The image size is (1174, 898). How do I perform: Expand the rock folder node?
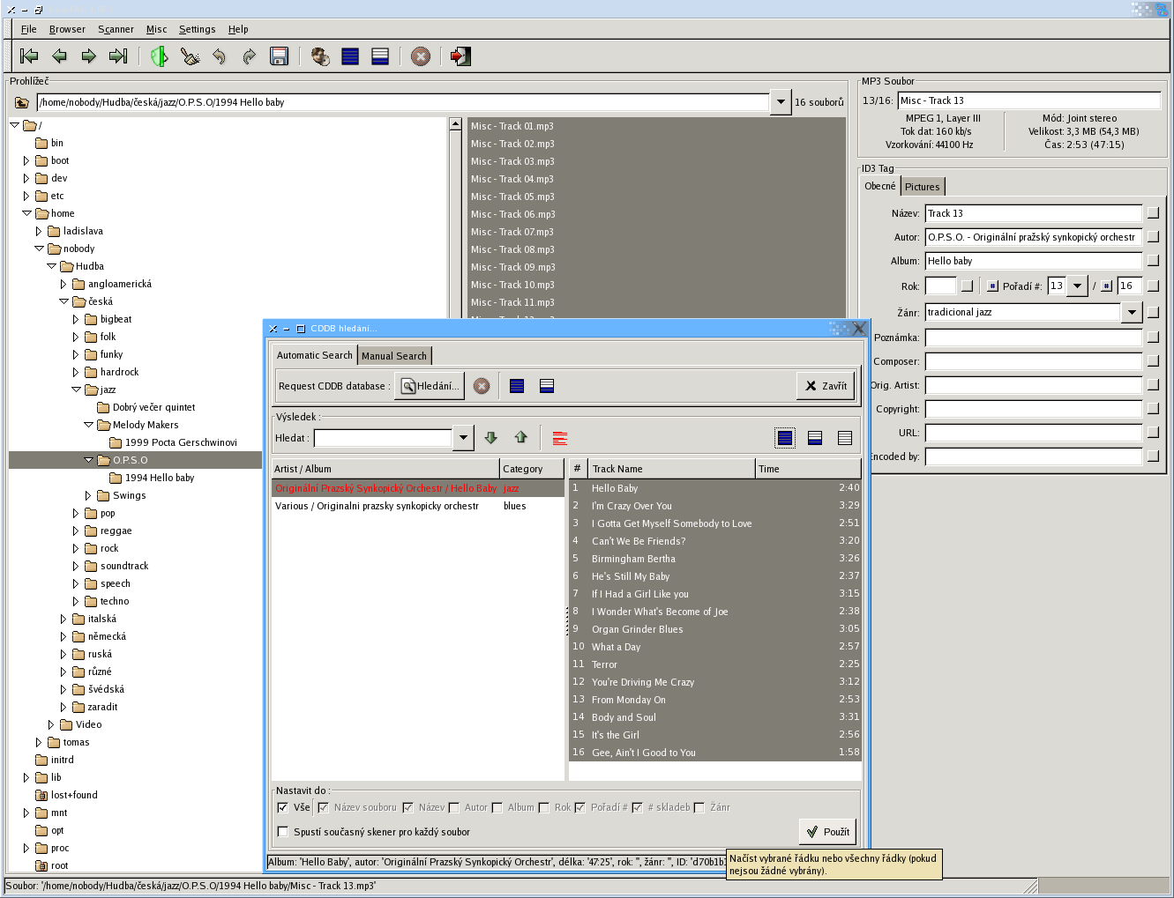tap(76, 548)
